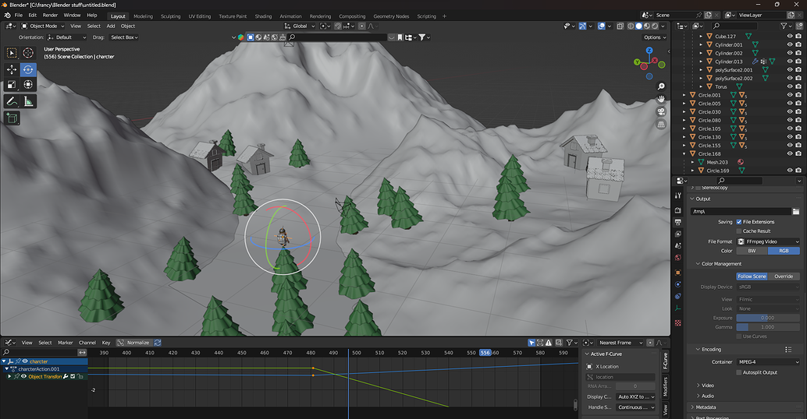Activate the Annotate pencil tool

pos(12,102)
